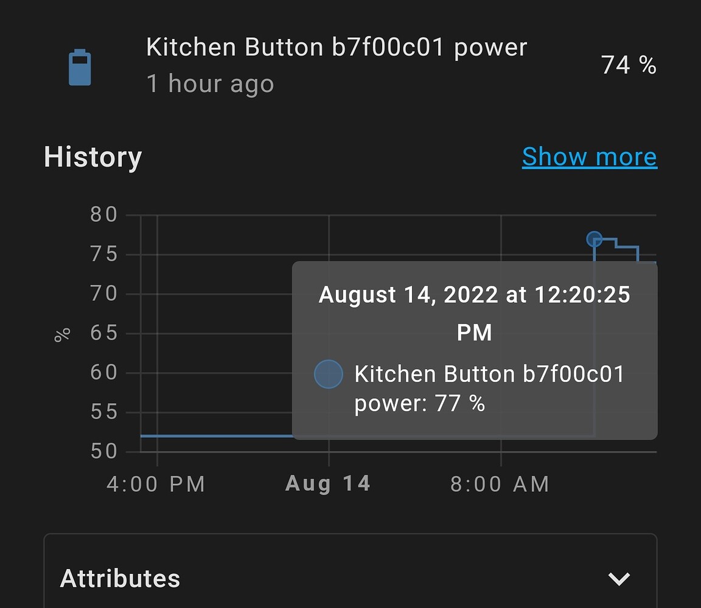Click the Kitchen Button b7f00c01 power title
Image resolution: width=701 pixels, height=608 pixels.
[337, 47]
